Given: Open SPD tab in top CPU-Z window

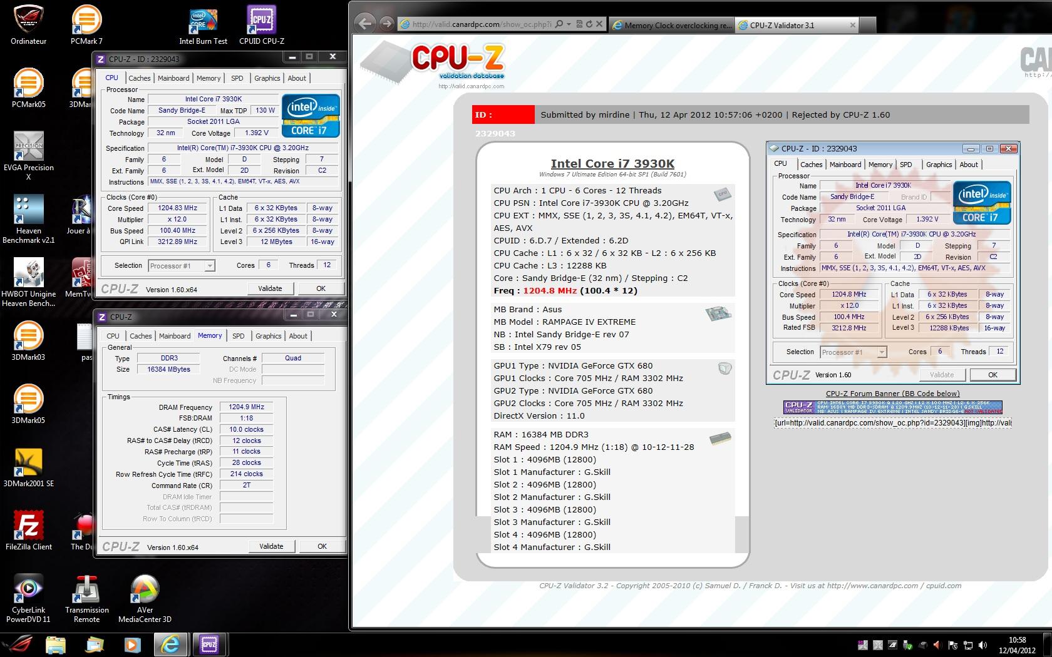Looking at the screenshot, I should pos(237,78).
